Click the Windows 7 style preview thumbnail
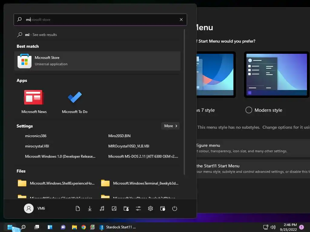The height and width of the screenshot is (232, 310). [x=216, y=75]
